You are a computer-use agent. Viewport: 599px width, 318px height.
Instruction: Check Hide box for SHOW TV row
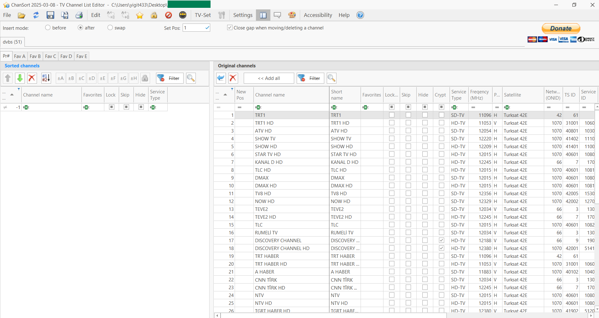pos(425,138)
